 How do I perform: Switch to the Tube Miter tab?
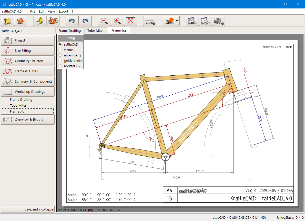[x=96, y=31]
